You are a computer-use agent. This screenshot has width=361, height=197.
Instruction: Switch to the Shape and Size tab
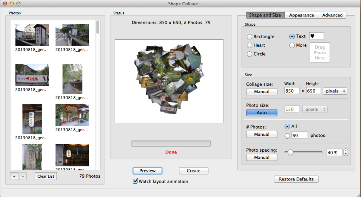click(265, 15)
